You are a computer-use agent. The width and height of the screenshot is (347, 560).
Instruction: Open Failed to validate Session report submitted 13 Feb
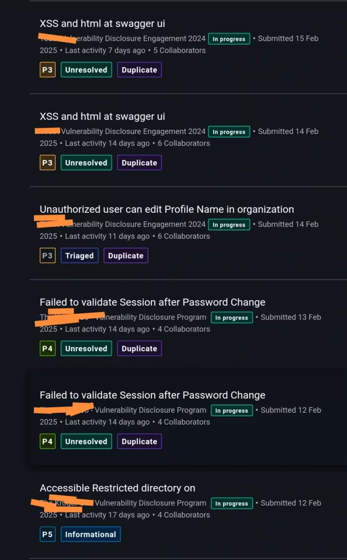coord(152,302)
